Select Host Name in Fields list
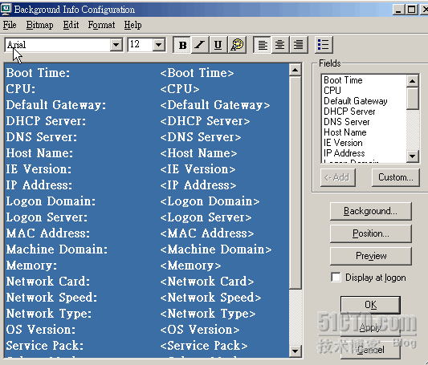 [345, 132]
